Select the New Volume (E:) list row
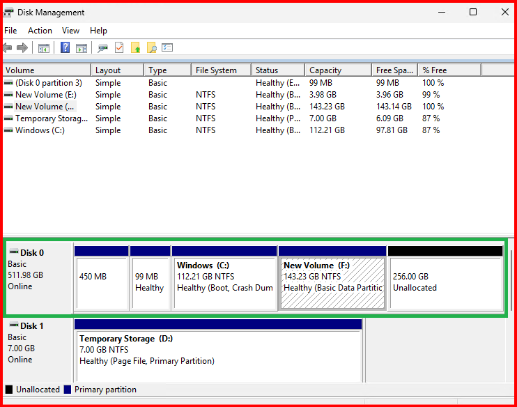Image resolution: width=517 pixels, height=407 pixels. (x=46, y=95)
